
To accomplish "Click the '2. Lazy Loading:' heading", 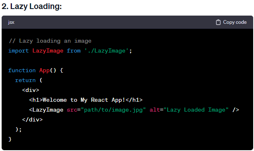I will (x=32, y=7).
